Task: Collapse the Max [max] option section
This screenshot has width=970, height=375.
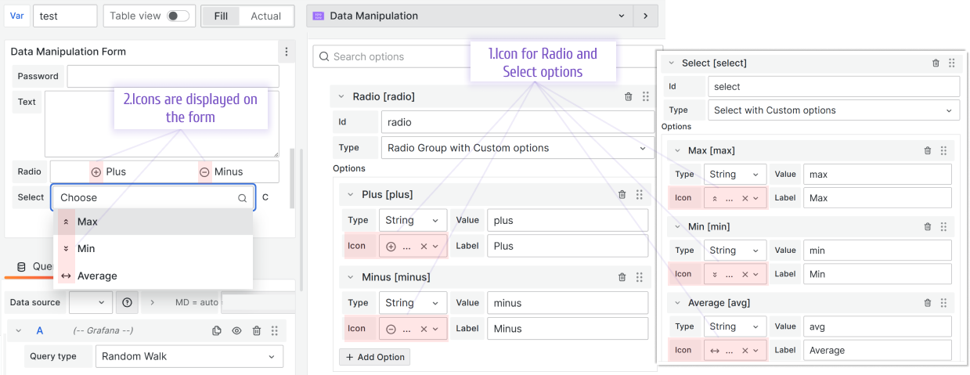Action: [x=677, y=150]
